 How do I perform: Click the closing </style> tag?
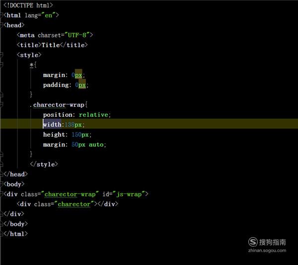[x=44, y=164]
